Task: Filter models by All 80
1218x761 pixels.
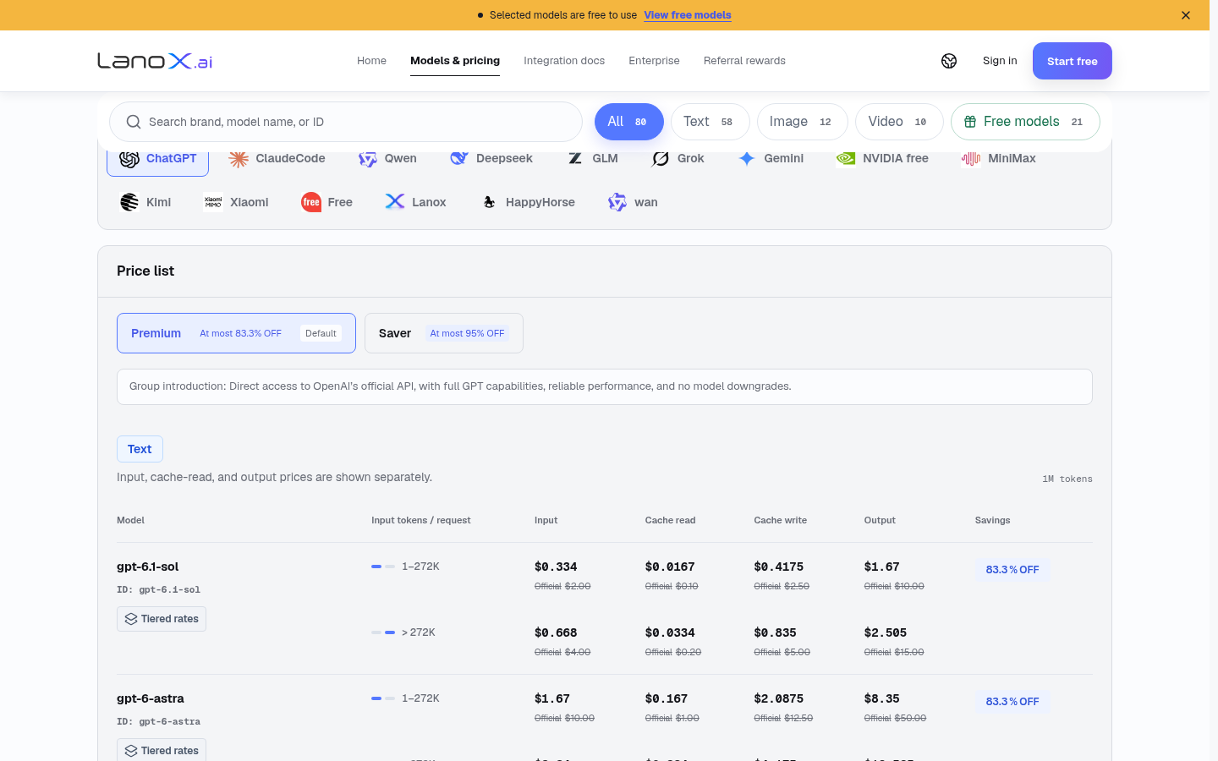Action: click(629, 122)
